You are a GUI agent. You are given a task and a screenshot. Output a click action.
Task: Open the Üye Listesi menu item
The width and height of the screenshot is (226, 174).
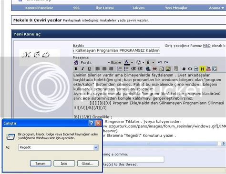104,8
